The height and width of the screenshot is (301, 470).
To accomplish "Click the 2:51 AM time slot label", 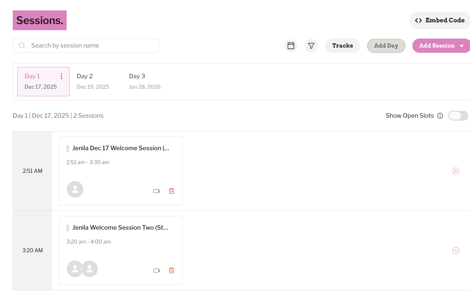I will point(32,171).
